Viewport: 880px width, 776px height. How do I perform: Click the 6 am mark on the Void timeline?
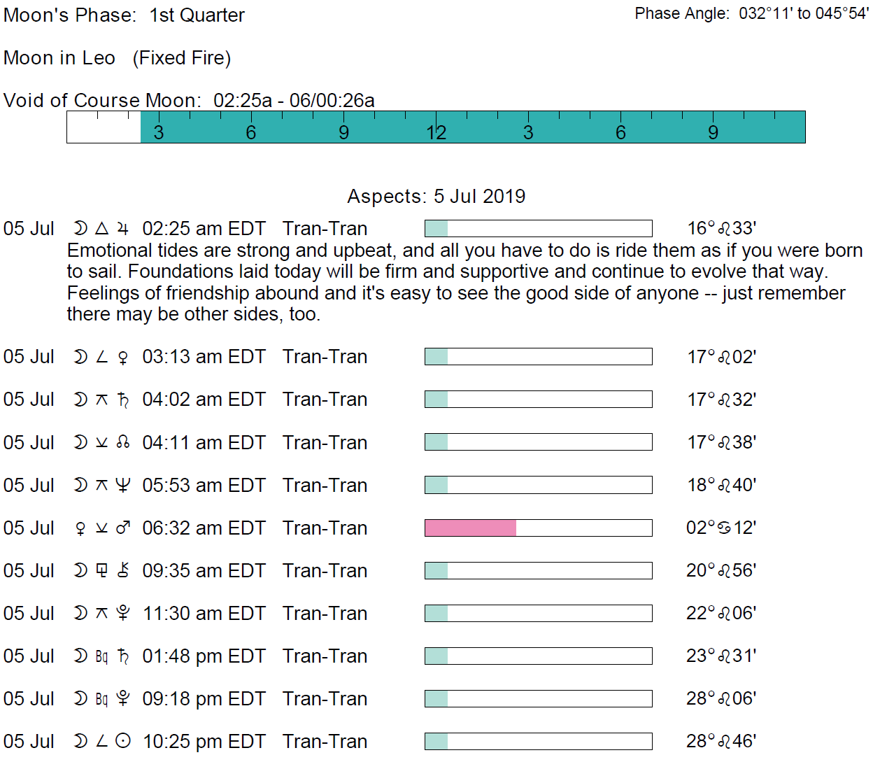click(251, 132)
